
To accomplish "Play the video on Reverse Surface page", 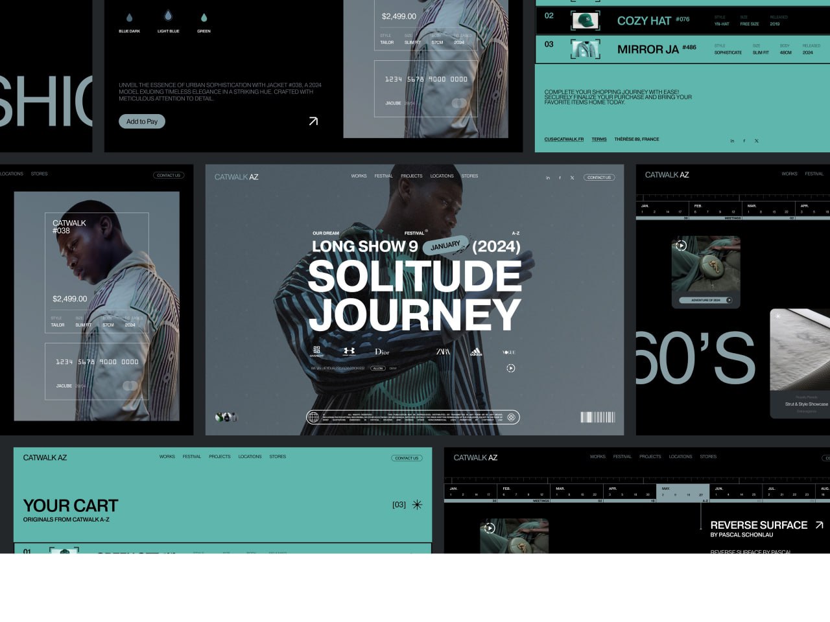I will [x=490, y=528].
